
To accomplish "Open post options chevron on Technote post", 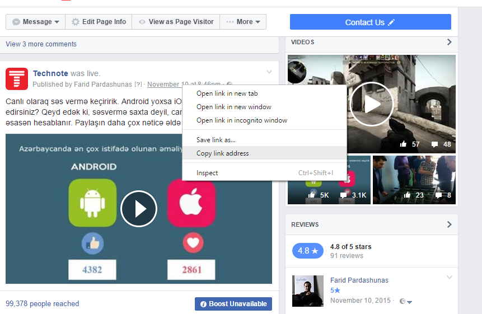I will [x=269, y=72].
